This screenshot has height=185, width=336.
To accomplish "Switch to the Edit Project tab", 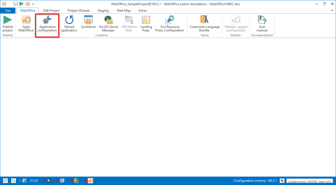I will [x=51, y=10].
